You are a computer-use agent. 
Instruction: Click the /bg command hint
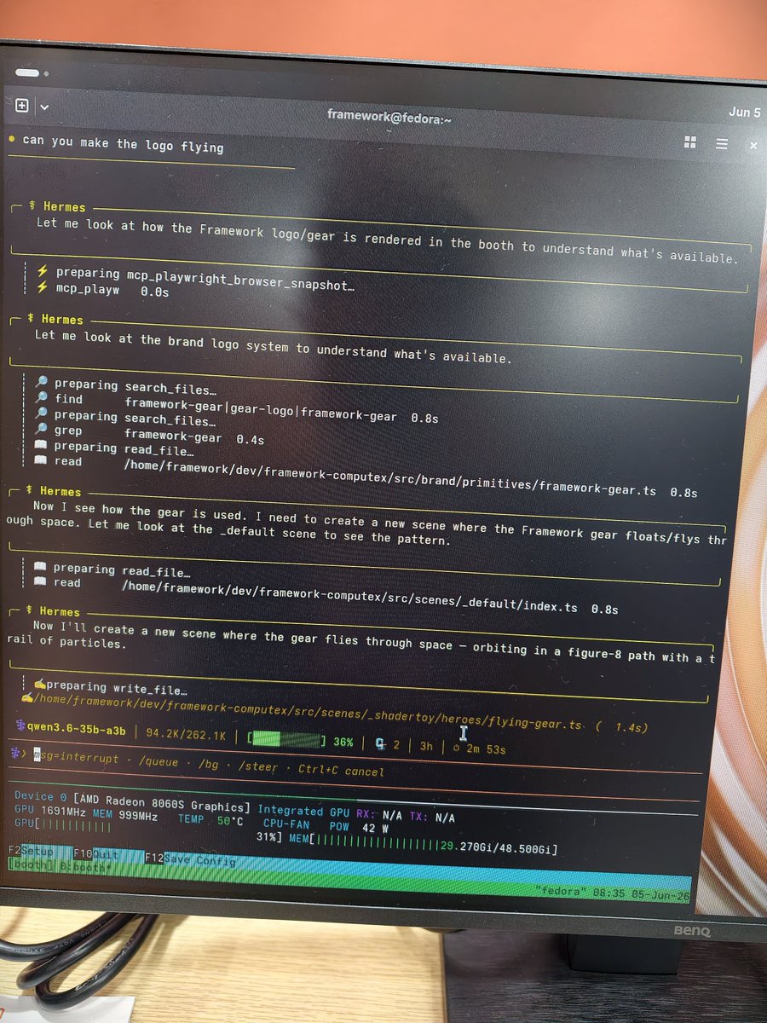click(x=208, y=763)
